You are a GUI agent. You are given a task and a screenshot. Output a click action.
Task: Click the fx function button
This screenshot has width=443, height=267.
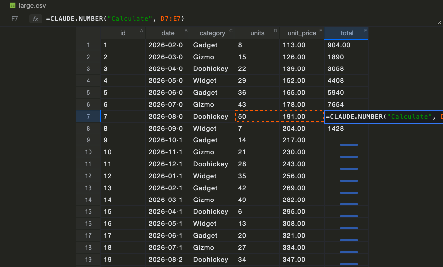36,19
